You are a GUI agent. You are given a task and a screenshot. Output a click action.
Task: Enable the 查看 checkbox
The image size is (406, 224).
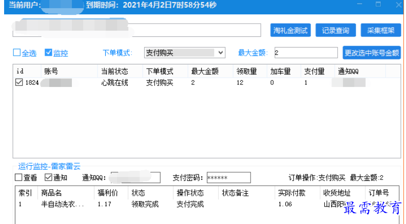[x=18, y=177]
